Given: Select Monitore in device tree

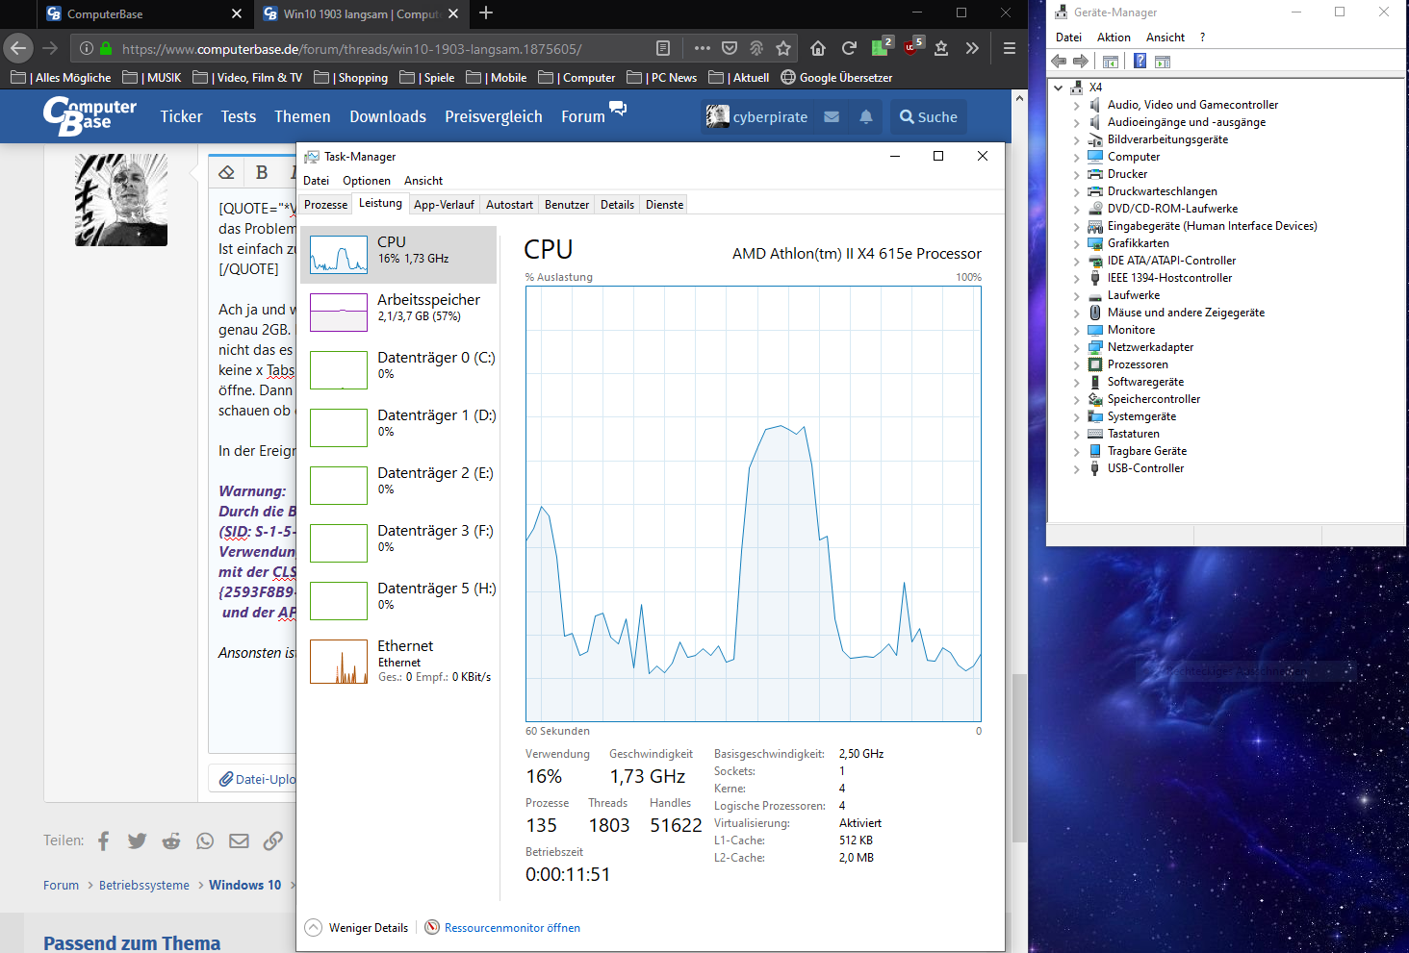Looking at the screenshot, I should [x=1131, y=330].
